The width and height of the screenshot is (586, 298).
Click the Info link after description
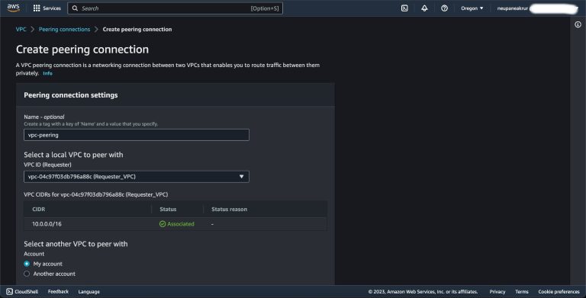[47, 74]
